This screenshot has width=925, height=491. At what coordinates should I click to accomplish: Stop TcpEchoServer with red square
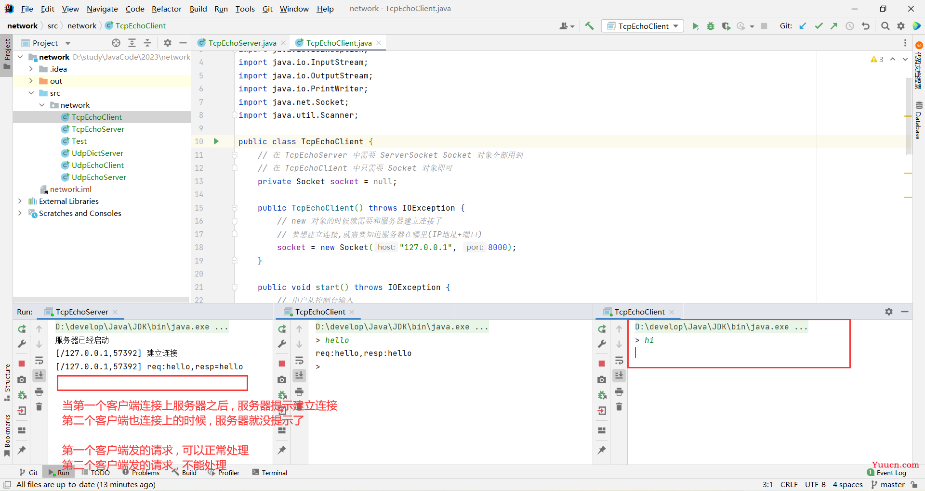pos(22,364)
